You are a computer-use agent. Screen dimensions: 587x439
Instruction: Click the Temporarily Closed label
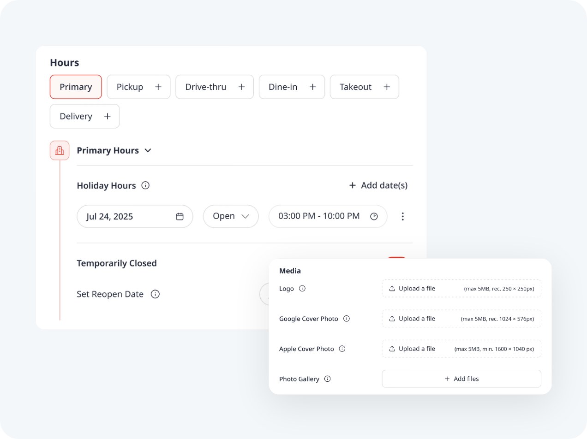pyautogui.click(x=117, y=263)
